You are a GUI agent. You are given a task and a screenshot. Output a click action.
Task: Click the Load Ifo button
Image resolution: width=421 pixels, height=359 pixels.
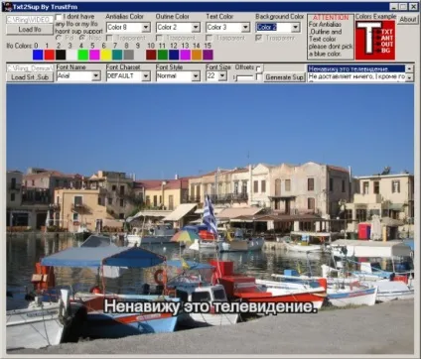tap(30, 30)
